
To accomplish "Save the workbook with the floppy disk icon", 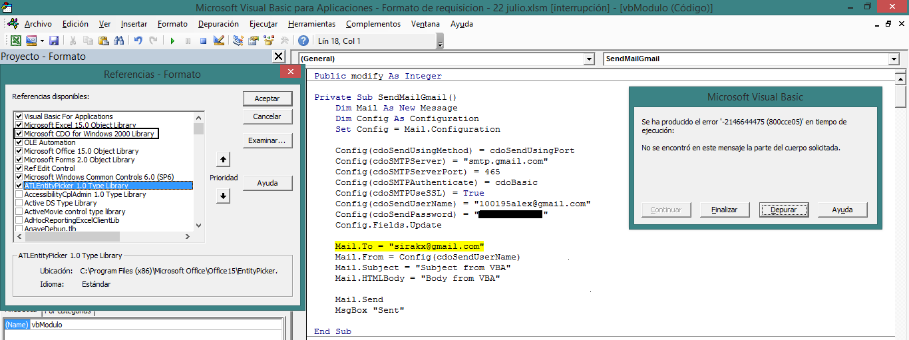I will pos(54,41).
